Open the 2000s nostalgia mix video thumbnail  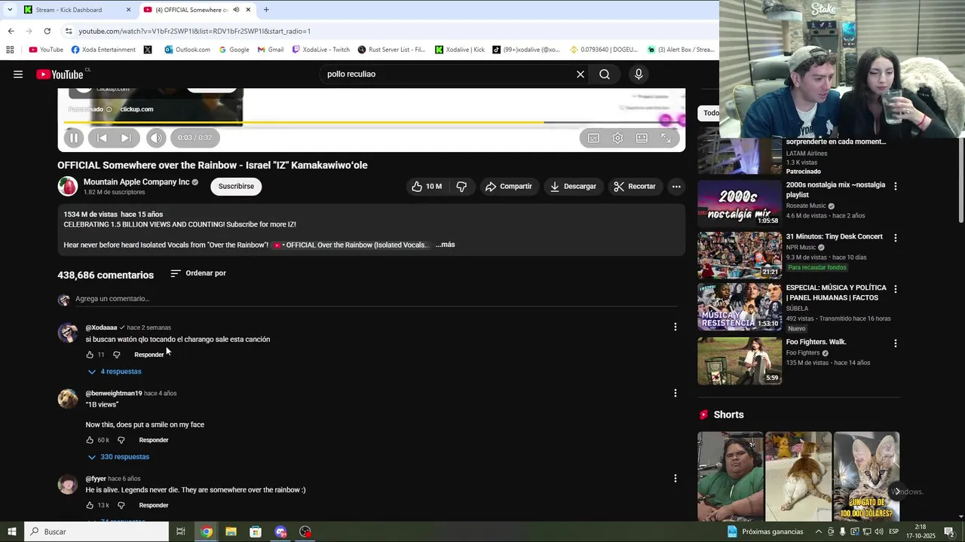[x=740, y=203]
